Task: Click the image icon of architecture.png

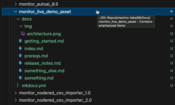Action: pyautogui.click(x=23, y=34)
